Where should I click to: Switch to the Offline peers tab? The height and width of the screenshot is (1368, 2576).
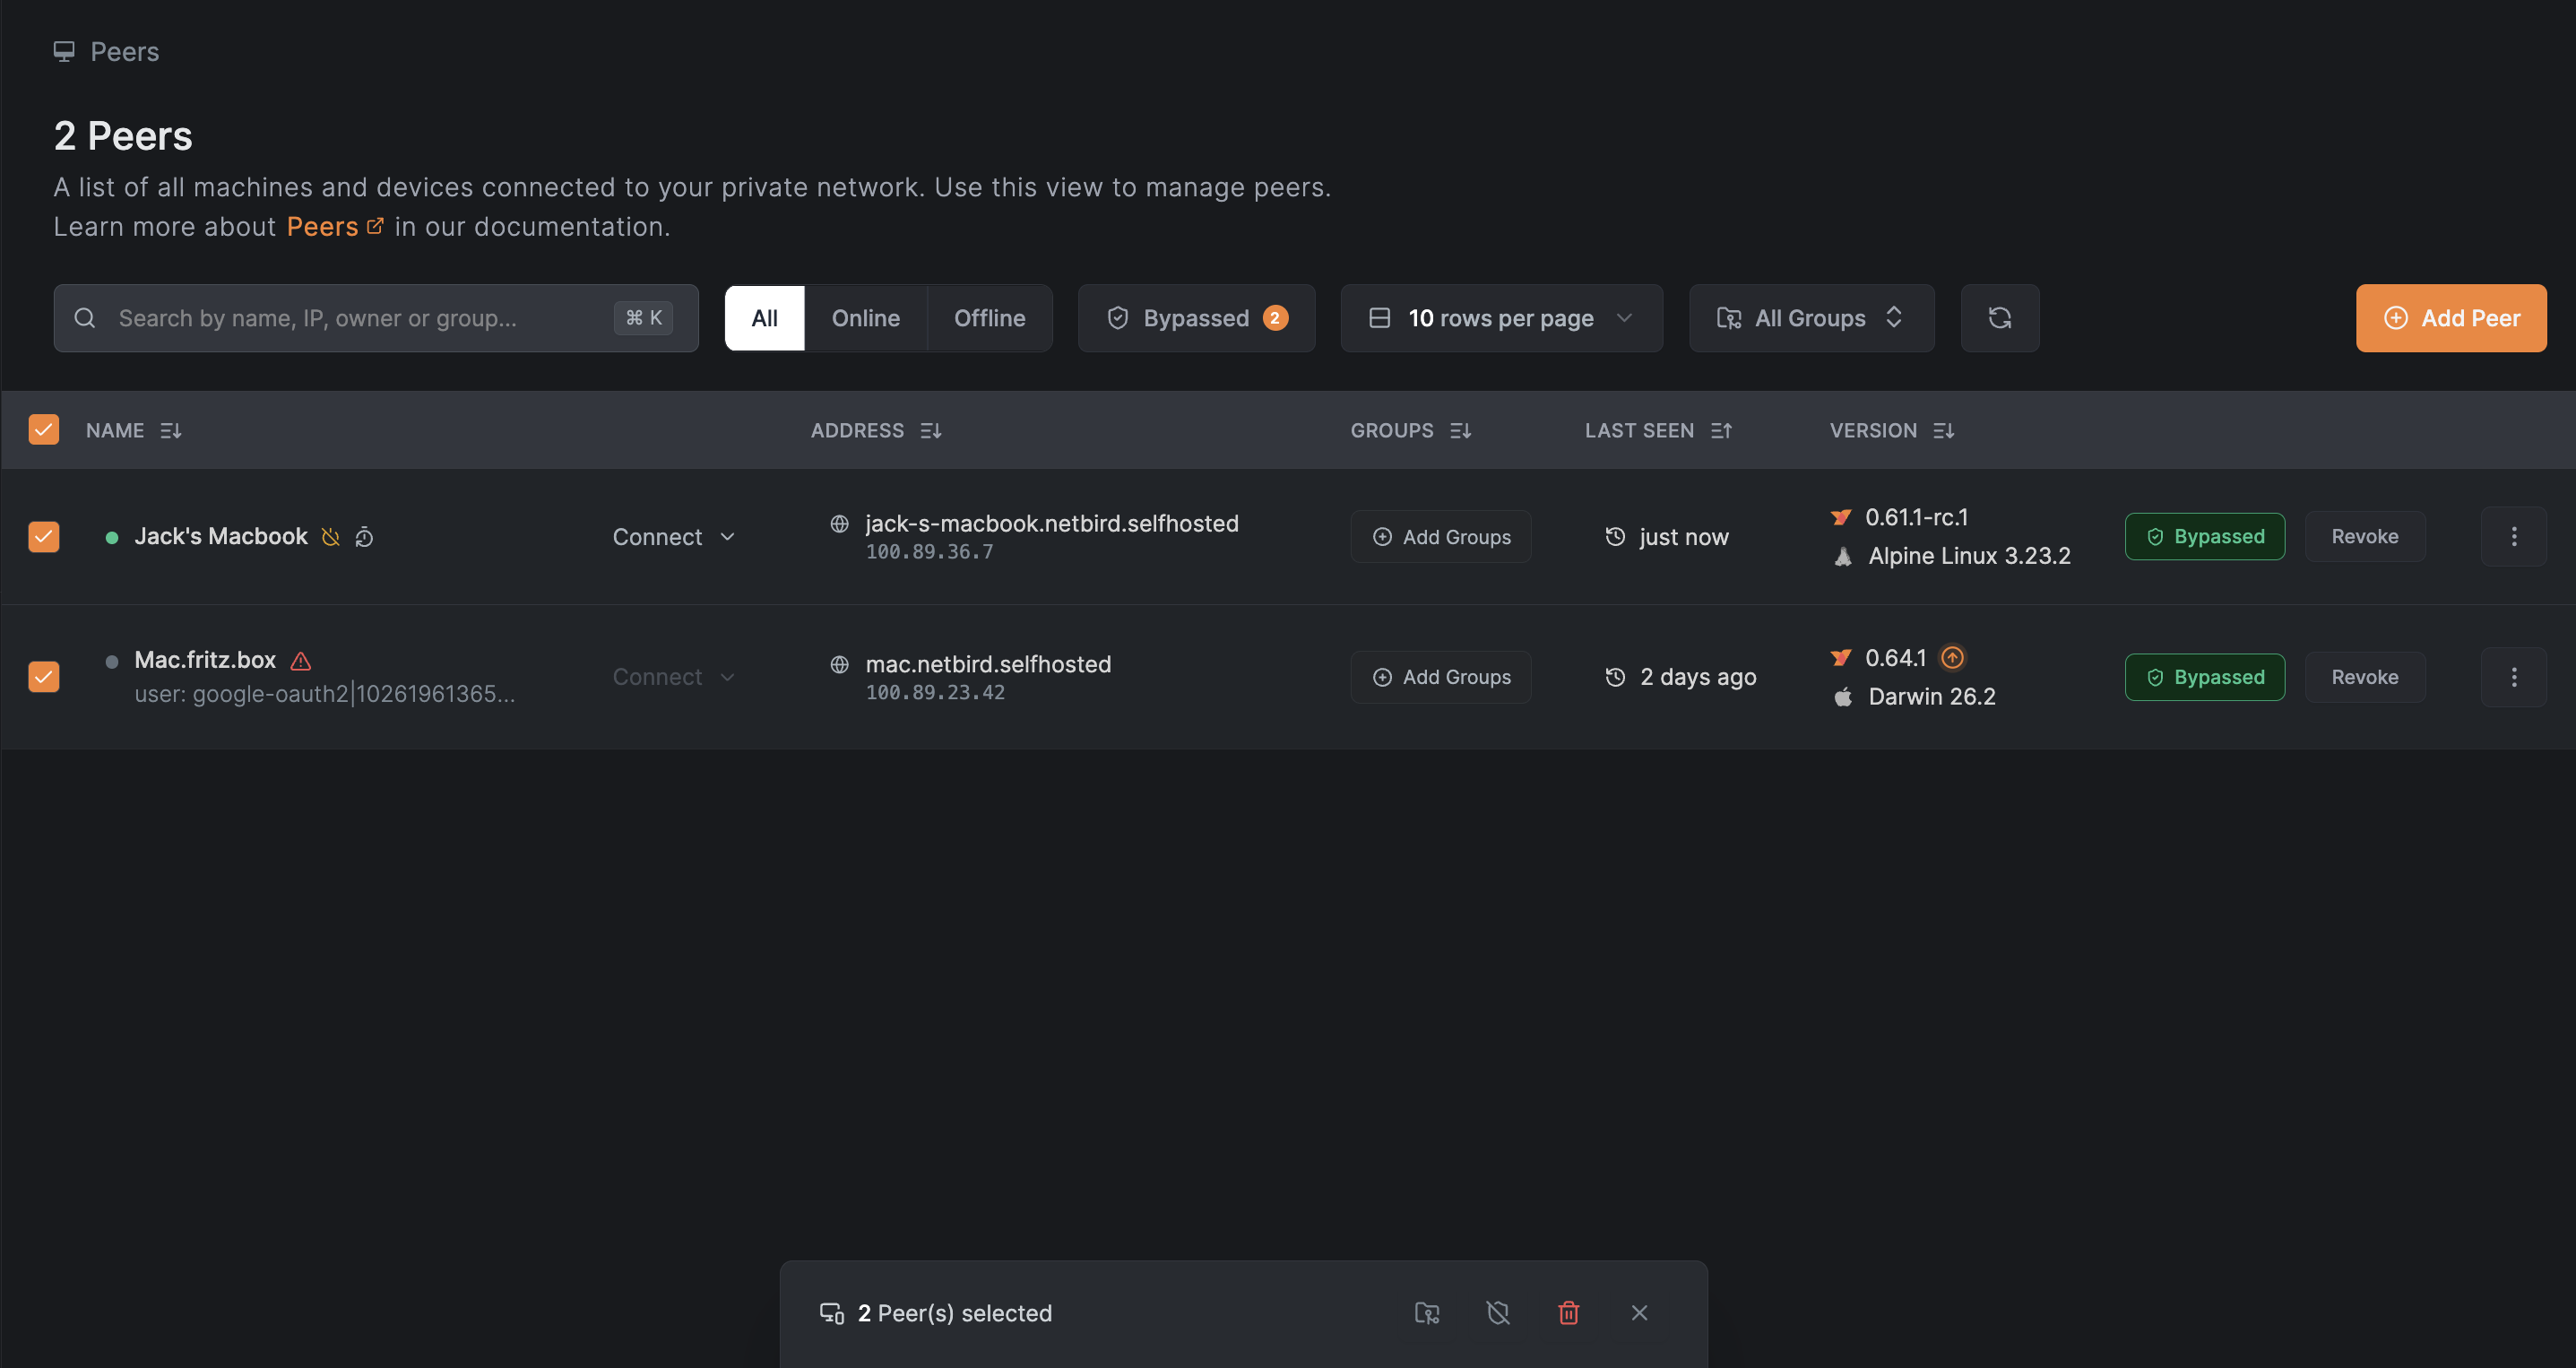click(989, 318)
